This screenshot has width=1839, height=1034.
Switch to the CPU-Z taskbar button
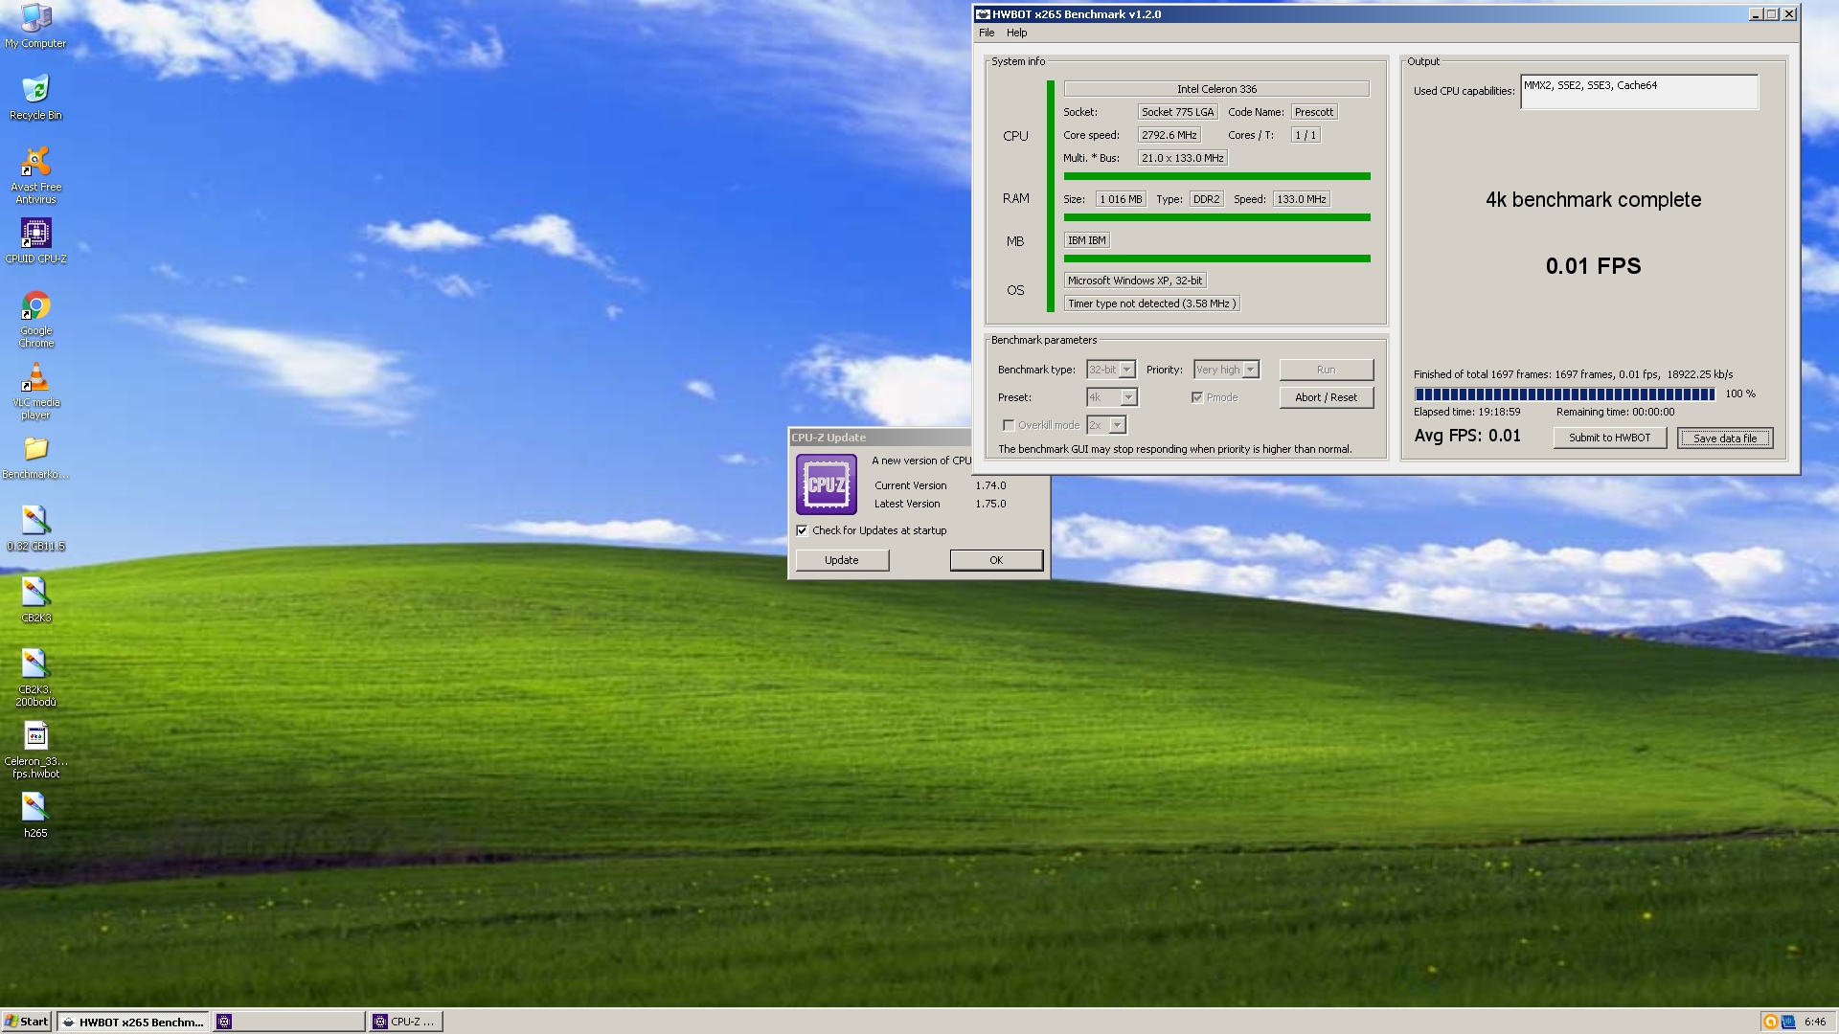click(x=406, y=1022)
